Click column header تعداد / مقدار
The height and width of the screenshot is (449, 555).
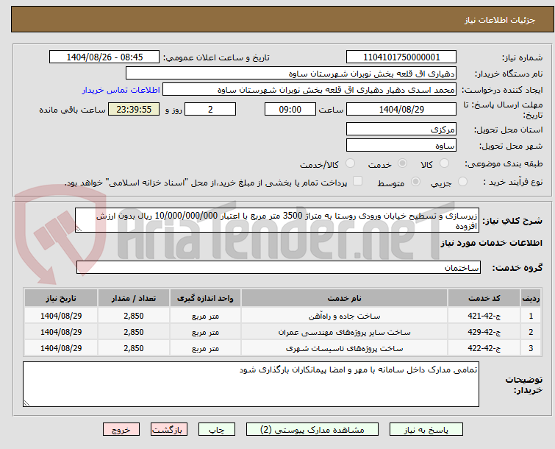[x=134, y=298]
